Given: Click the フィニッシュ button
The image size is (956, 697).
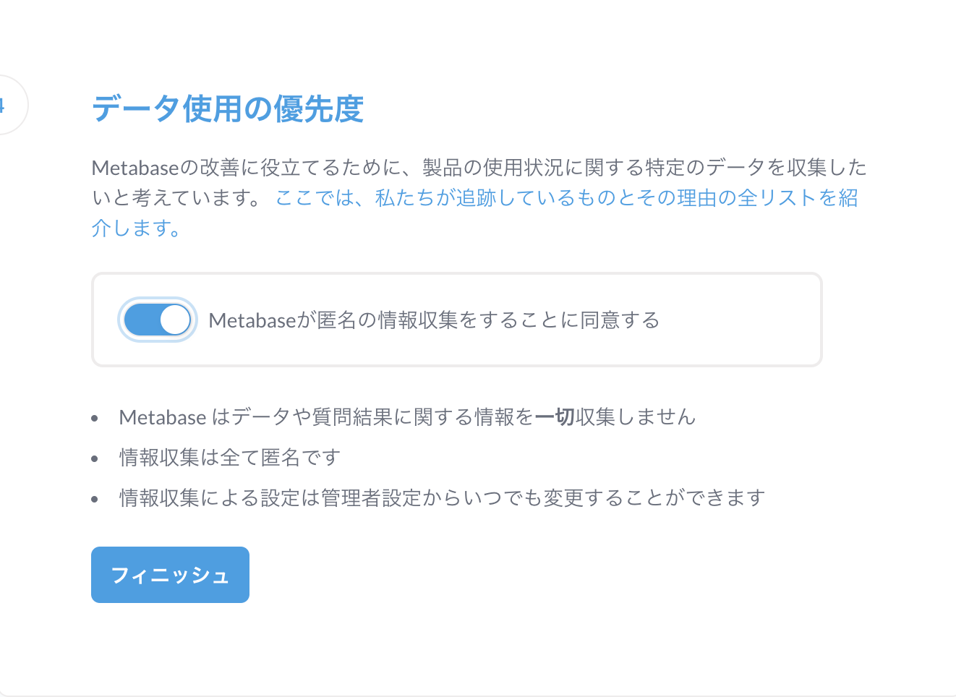Looking at the screenshot, I should tap(169, 574).
